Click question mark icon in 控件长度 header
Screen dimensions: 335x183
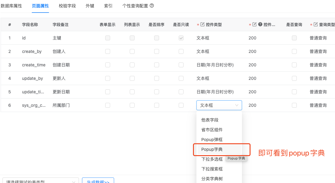tap(260, 25)
